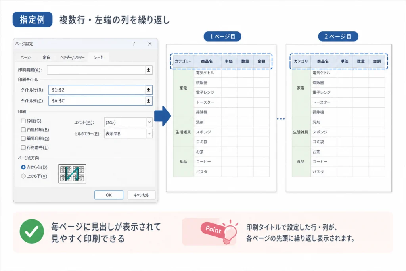The height and width of the screenshot is (271, 406).
Task: Click collapse-dialog arrow for 印刷範囲 field
Action: pyautogui.click(x=149, y=70)
